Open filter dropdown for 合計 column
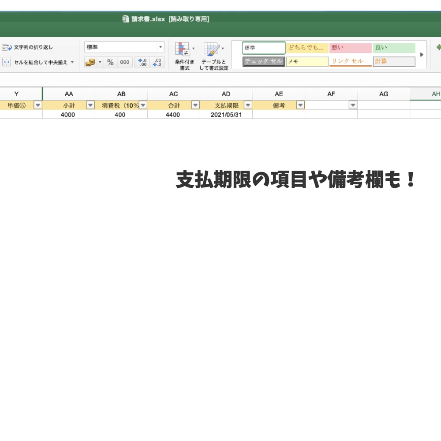 195,105
